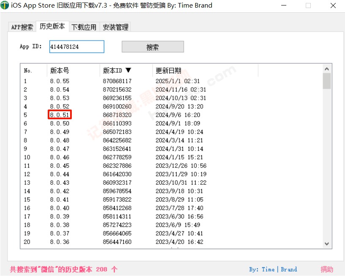Select the highlighted version 8.0.51 row
Image resolution: width=345 pixels, height=277 pixels.
coord(60,115)
